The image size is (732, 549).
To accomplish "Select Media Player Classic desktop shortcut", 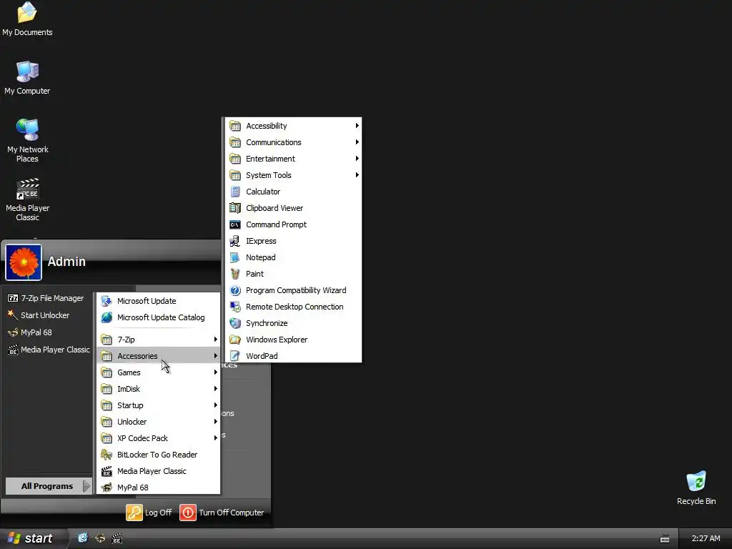I will [28, 199].
